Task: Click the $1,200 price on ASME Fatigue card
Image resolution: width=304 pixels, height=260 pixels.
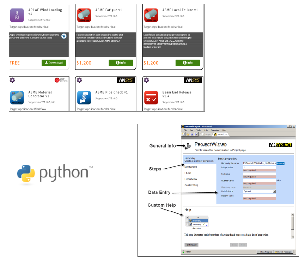Action: coord(84,63)
